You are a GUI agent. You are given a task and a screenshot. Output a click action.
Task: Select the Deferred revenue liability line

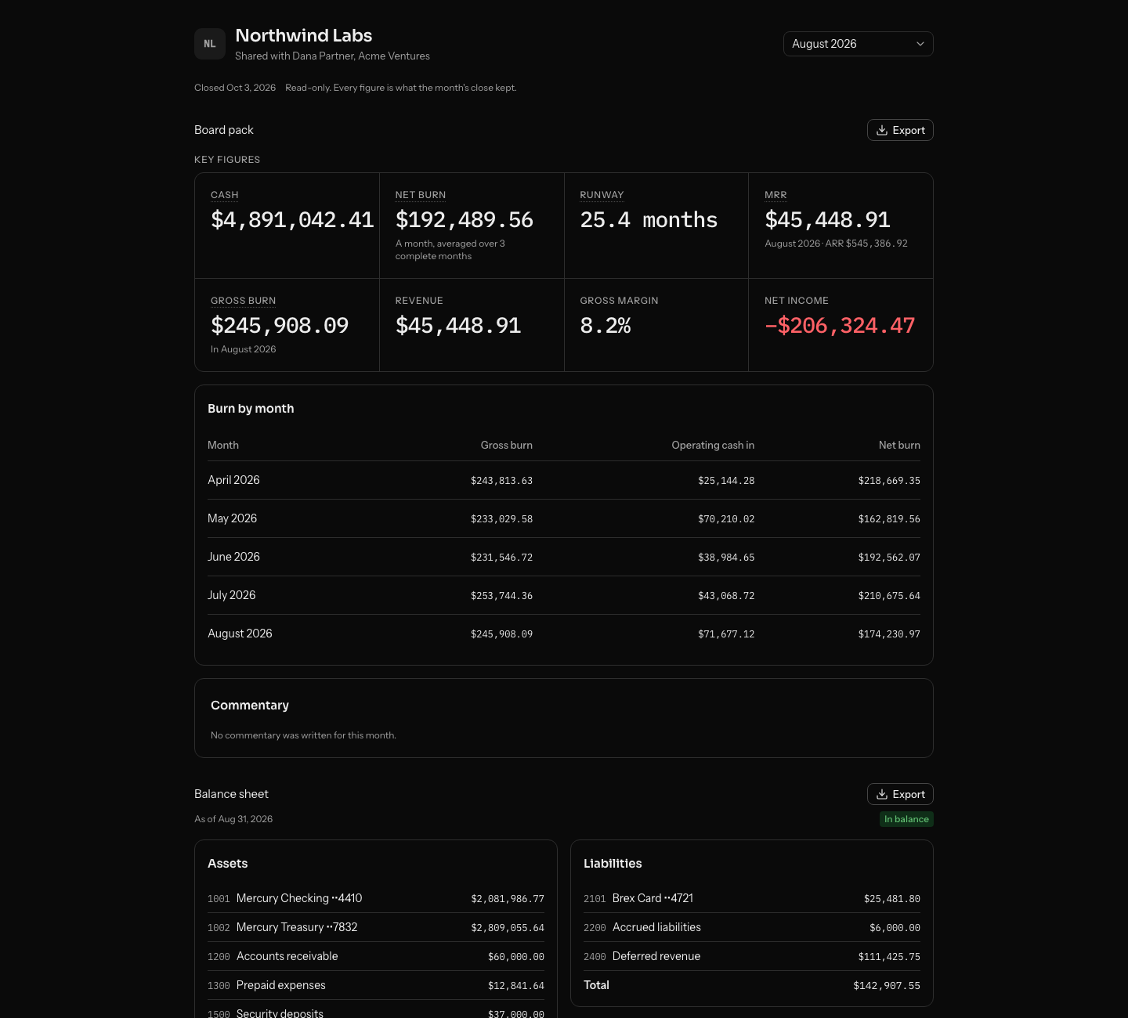click(x=752, y=956)
